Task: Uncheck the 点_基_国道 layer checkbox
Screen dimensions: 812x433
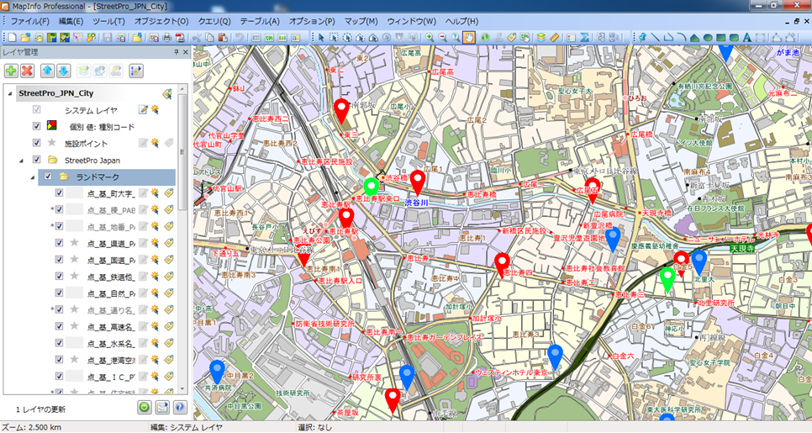Action: pyautogui.click(x=59, y=259)
